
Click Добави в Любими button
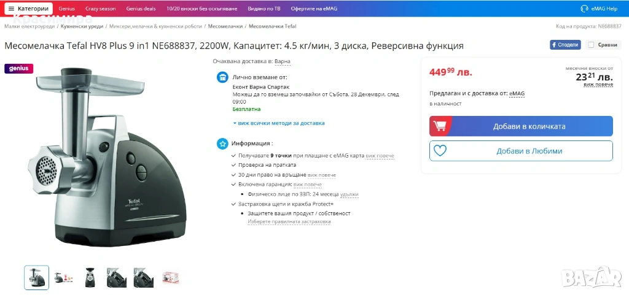pos(521,151)
